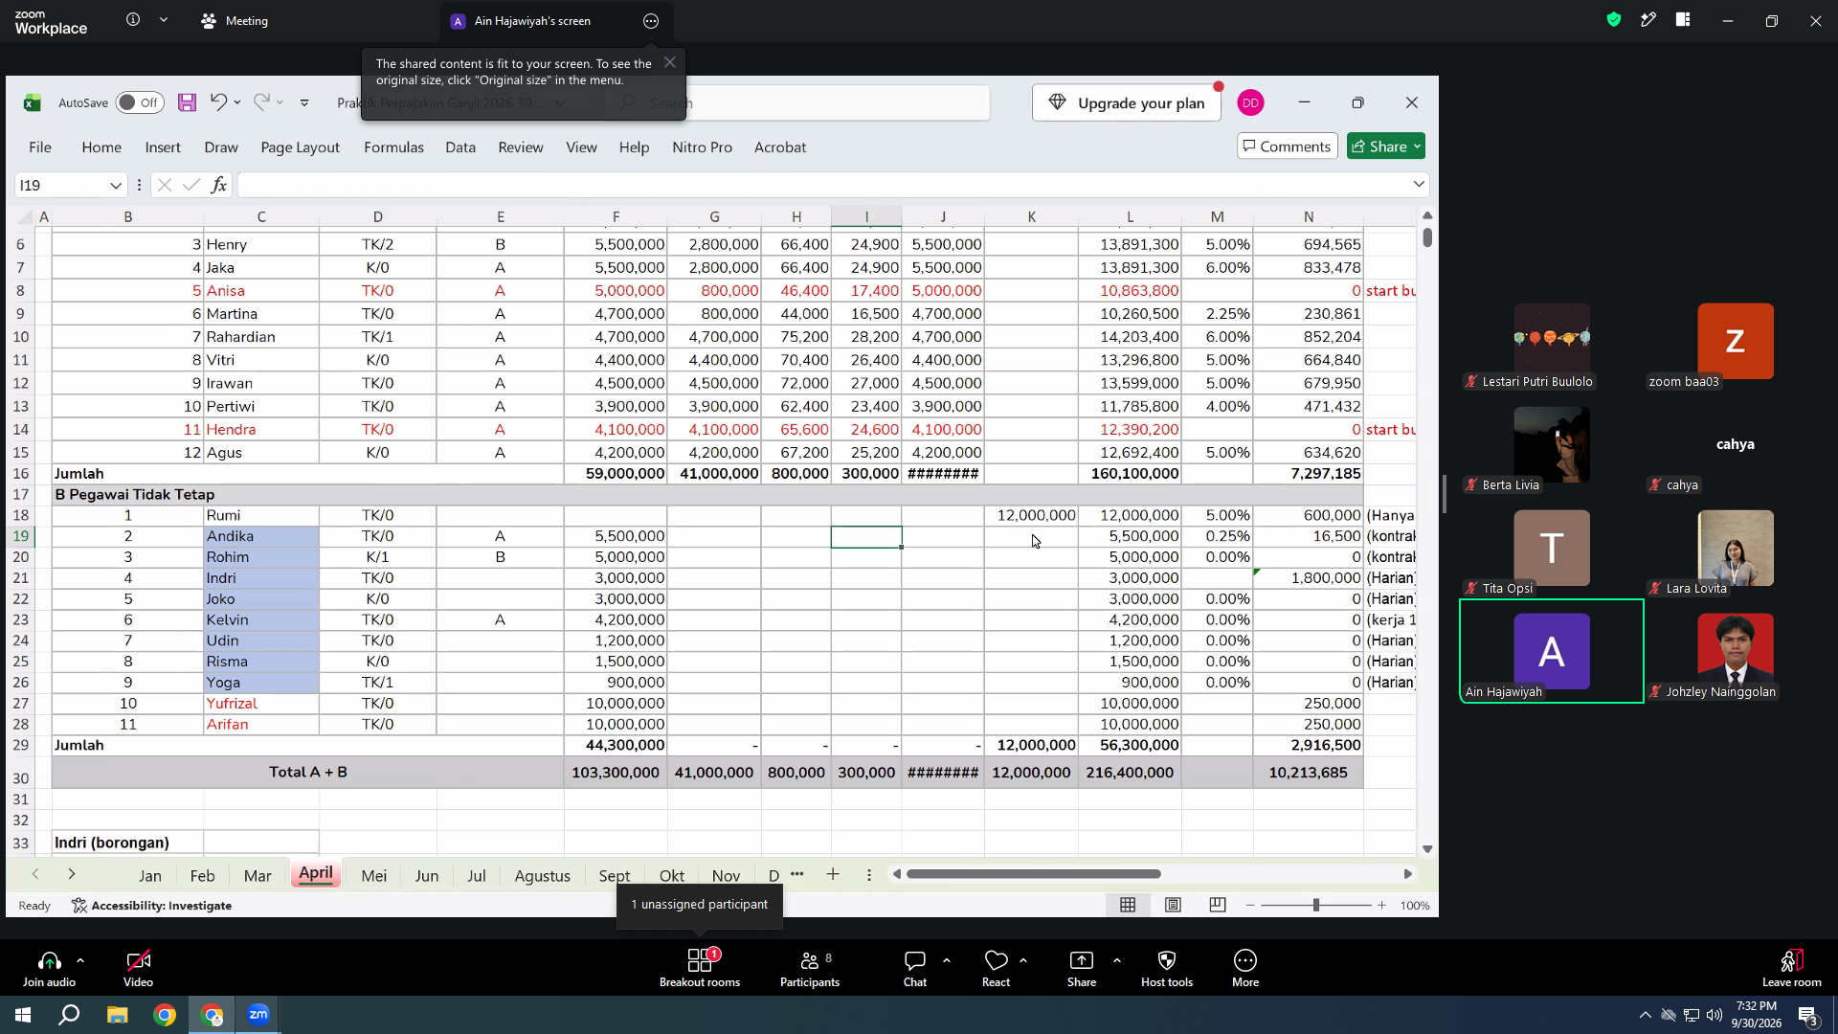Switch to the Mei sheet tab
The height and width of the screenshot is (1034, 1838).
374,875
